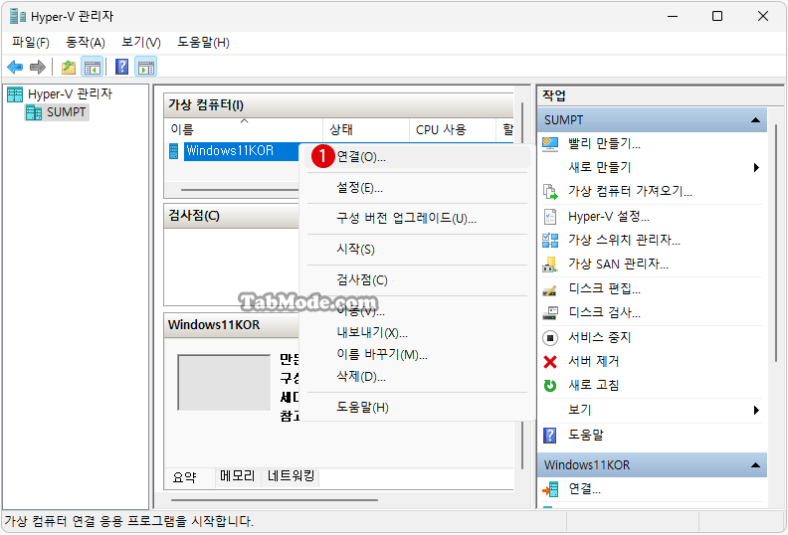The height and width of the screenshot is (535, 788).
Task: Open the 보기(V) menu
Action: point(141,42)
